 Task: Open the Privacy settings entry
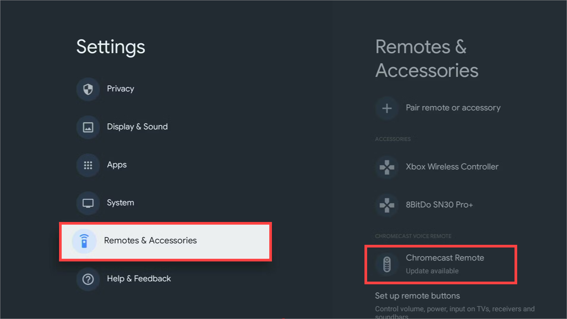point(120,89)
